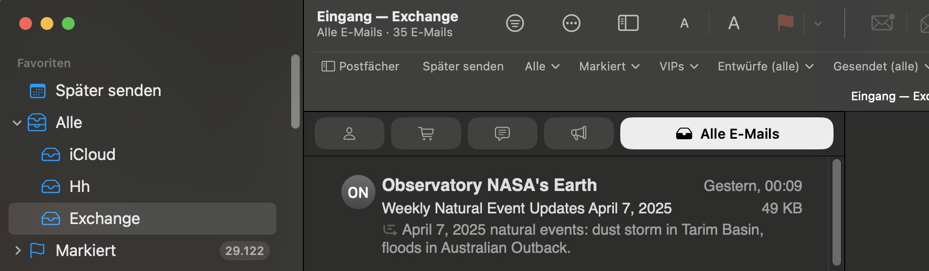Viewport: 929px width, 271px height.
Task: Open the Entwürfe (alle) dropdown
Action: [x=765, y=66]
